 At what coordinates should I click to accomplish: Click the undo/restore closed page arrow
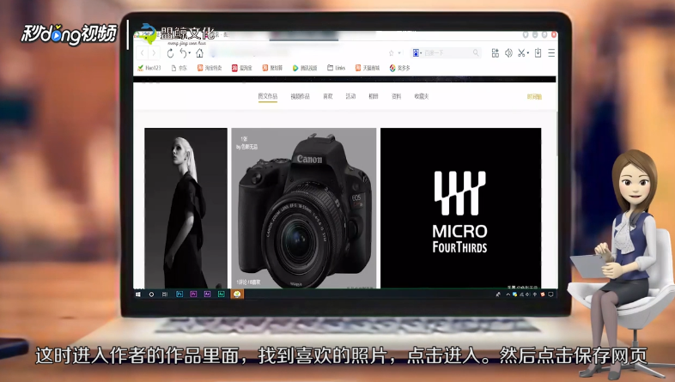pos(183,53)
